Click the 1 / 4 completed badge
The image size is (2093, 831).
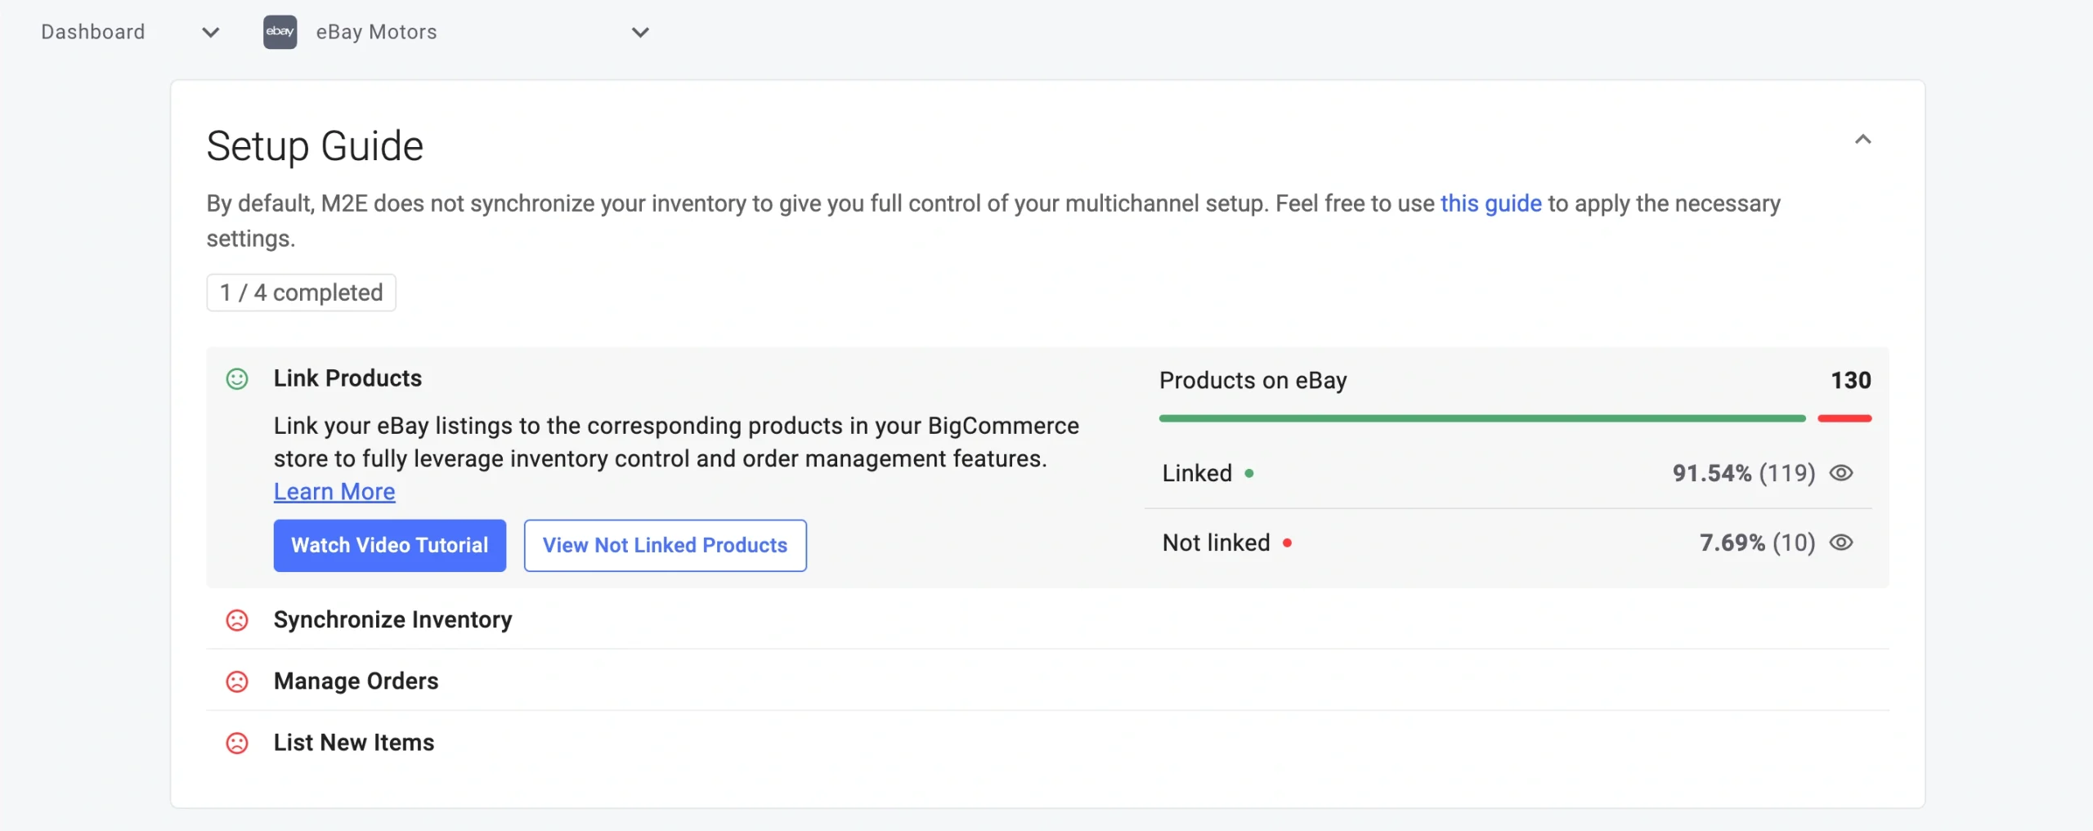tap(301, 293)
